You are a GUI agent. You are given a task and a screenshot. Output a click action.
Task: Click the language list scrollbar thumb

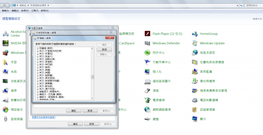(92, 77)
